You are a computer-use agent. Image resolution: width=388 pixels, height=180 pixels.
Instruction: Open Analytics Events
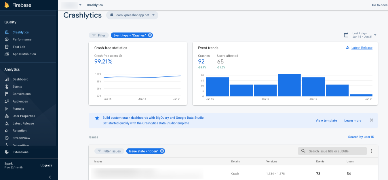(17, 87)
